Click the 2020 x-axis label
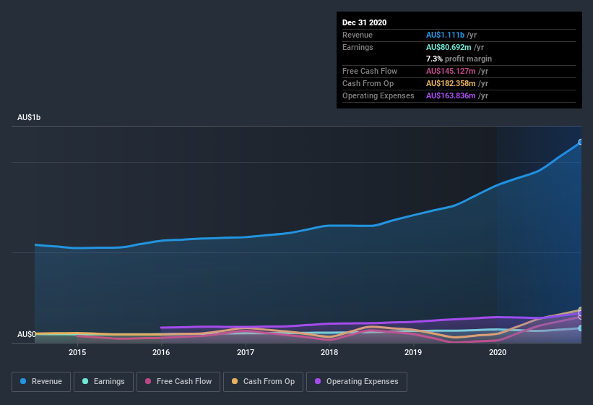 click(498, 352)
